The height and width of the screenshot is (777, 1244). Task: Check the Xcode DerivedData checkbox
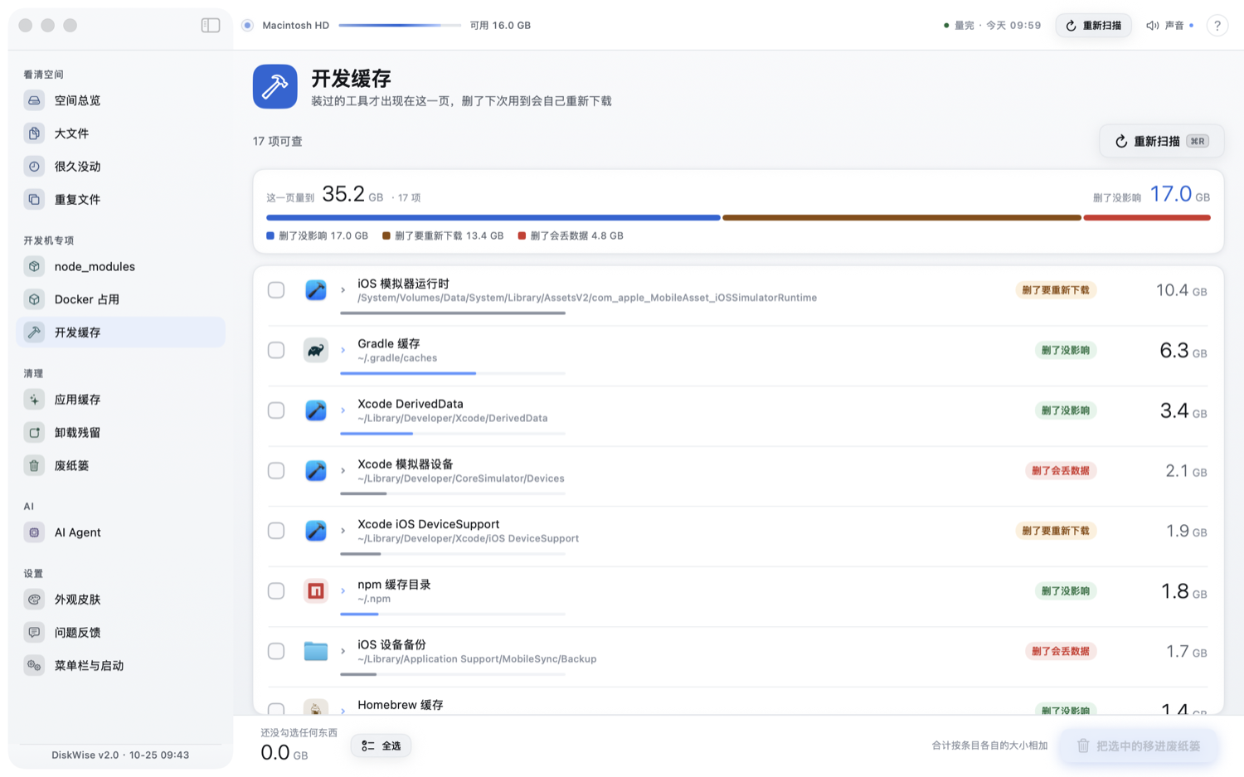(x=276, y=410)
